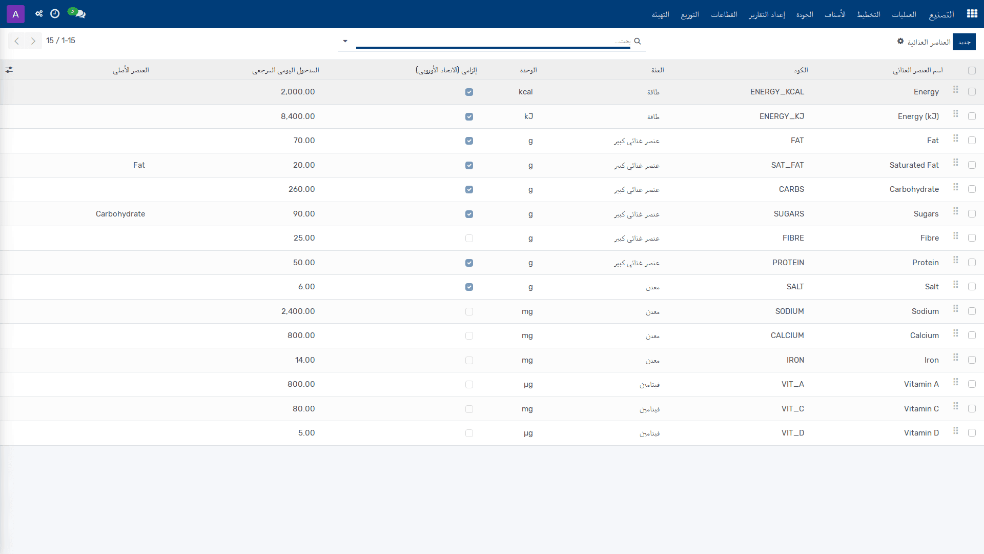Click the جديد button

click(x=965, y=42)
